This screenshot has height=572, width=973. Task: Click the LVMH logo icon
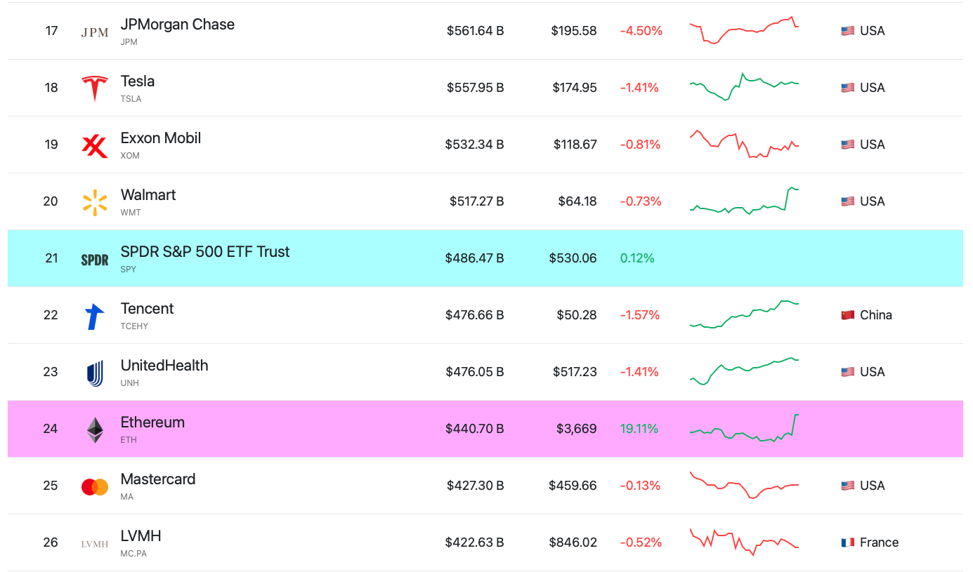click(x=94, y=544)
